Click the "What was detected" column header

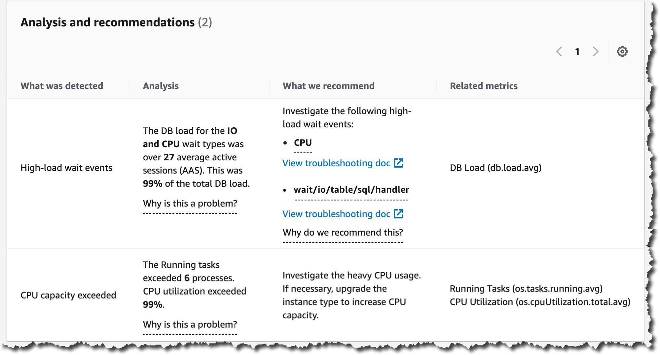point(62,86)
